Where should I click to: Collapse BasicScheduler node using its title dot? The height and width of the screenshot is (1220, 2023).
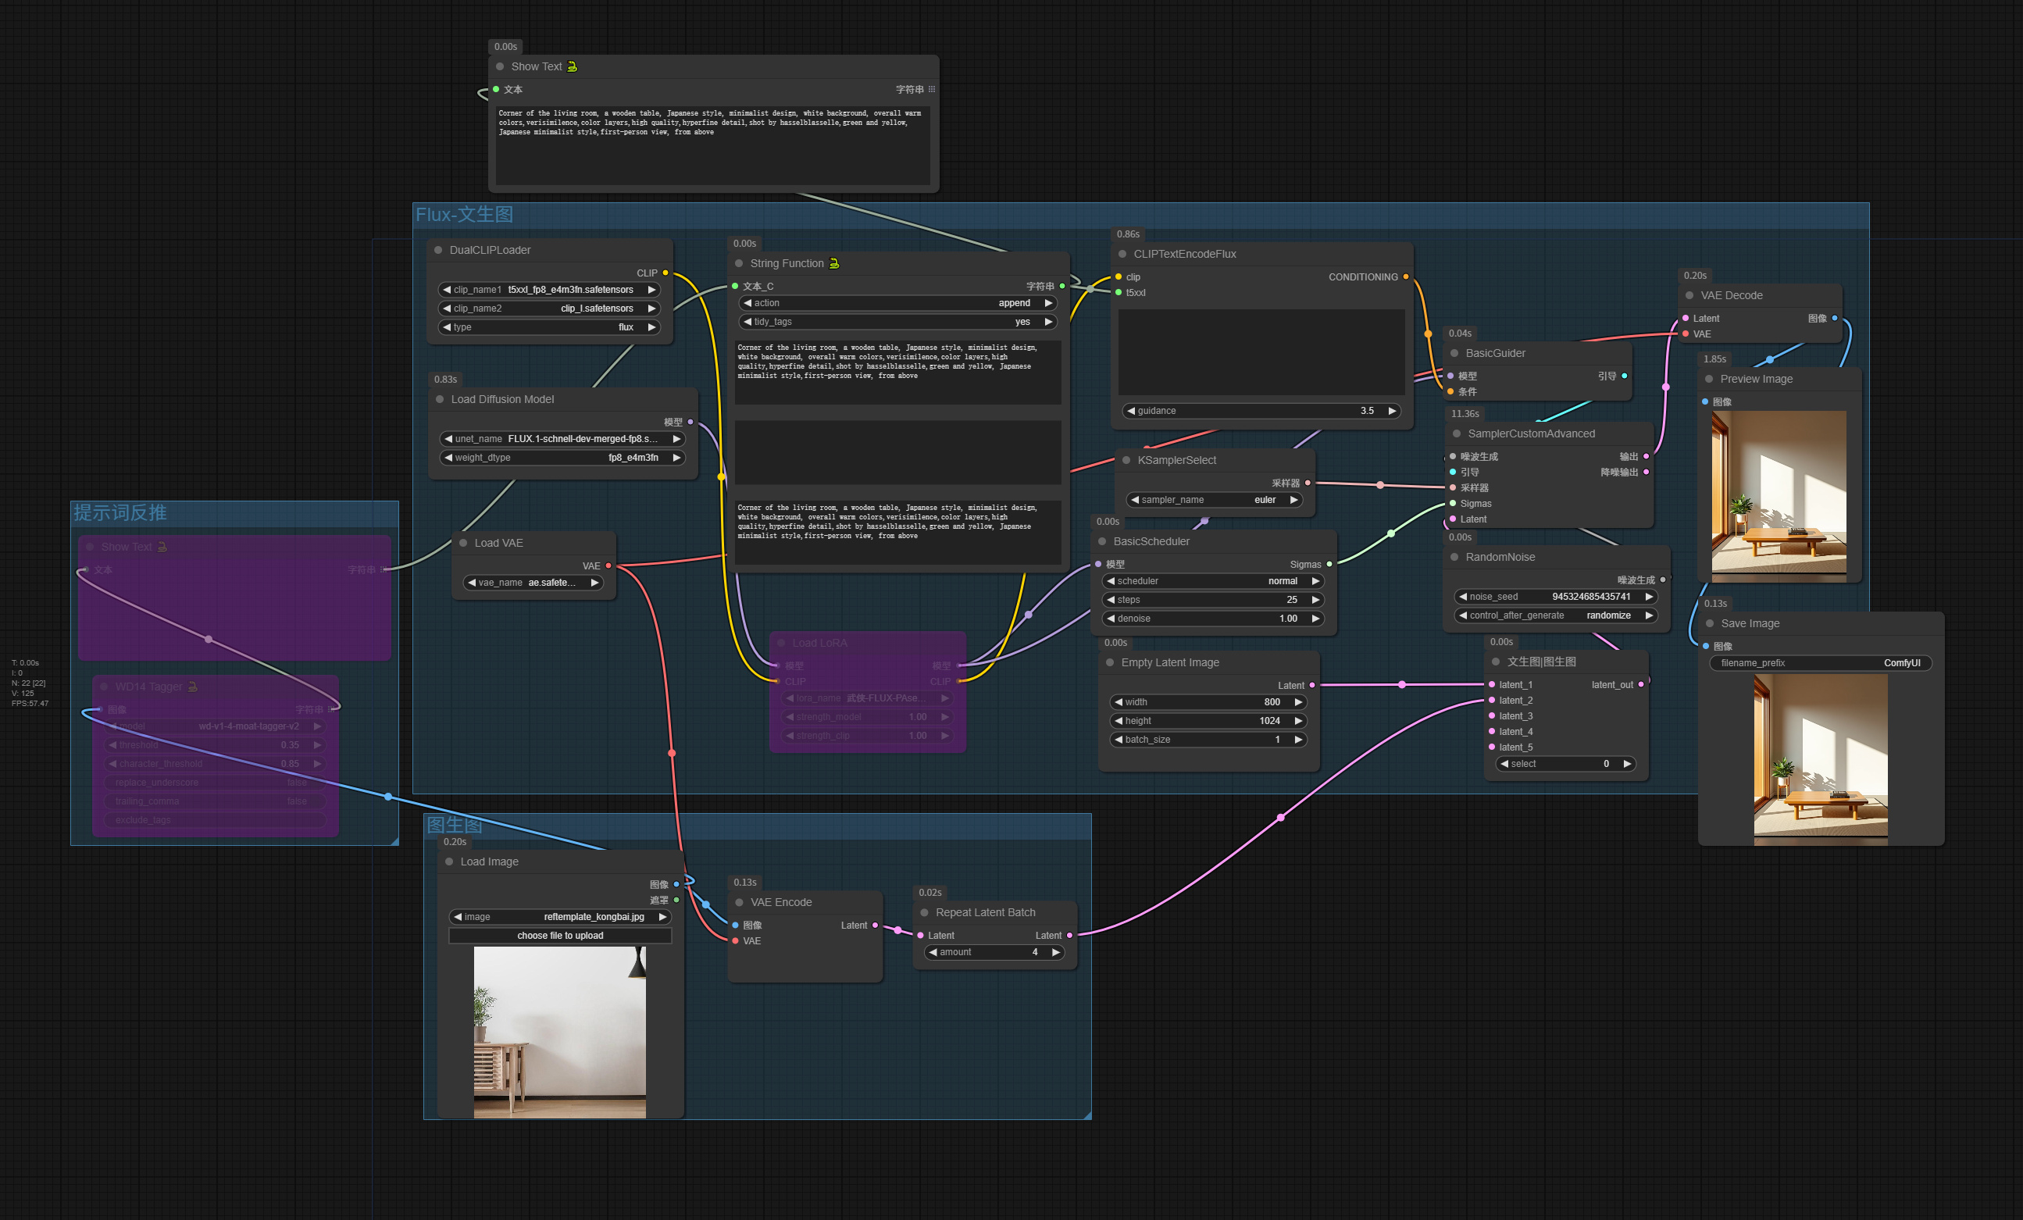coord(1103,541)
